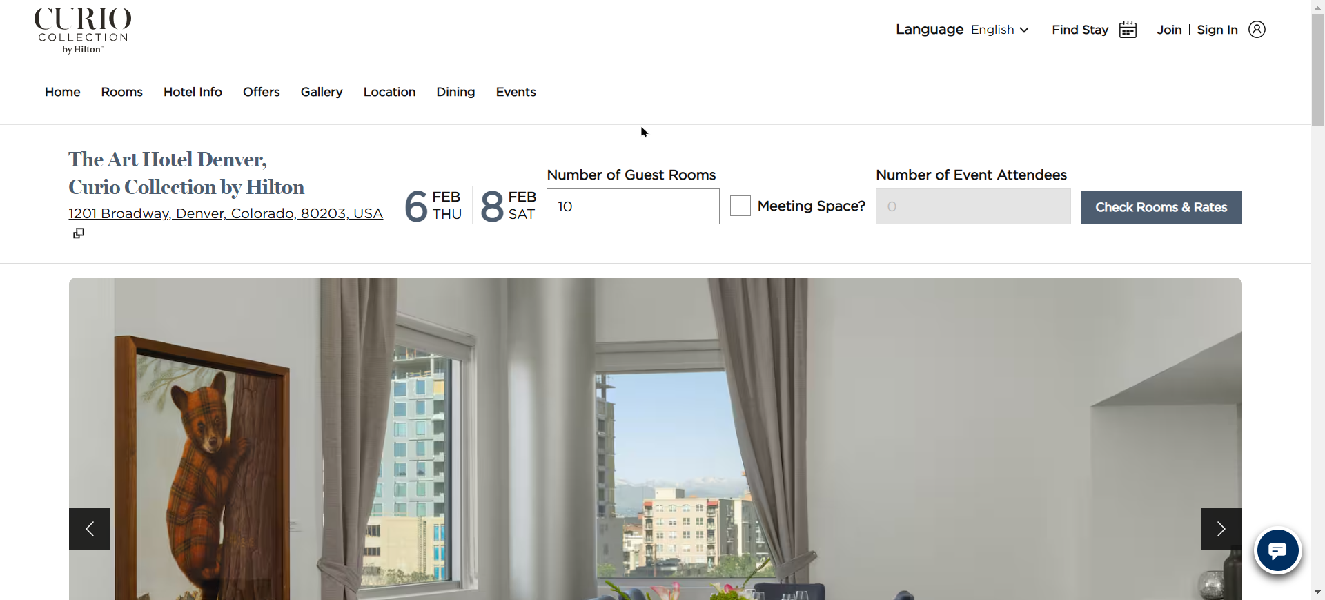Open check-out date 8 FEB SAT picker
This screenshot has width=1325, height=600.
pyautogui.click(x=508, y=206)
